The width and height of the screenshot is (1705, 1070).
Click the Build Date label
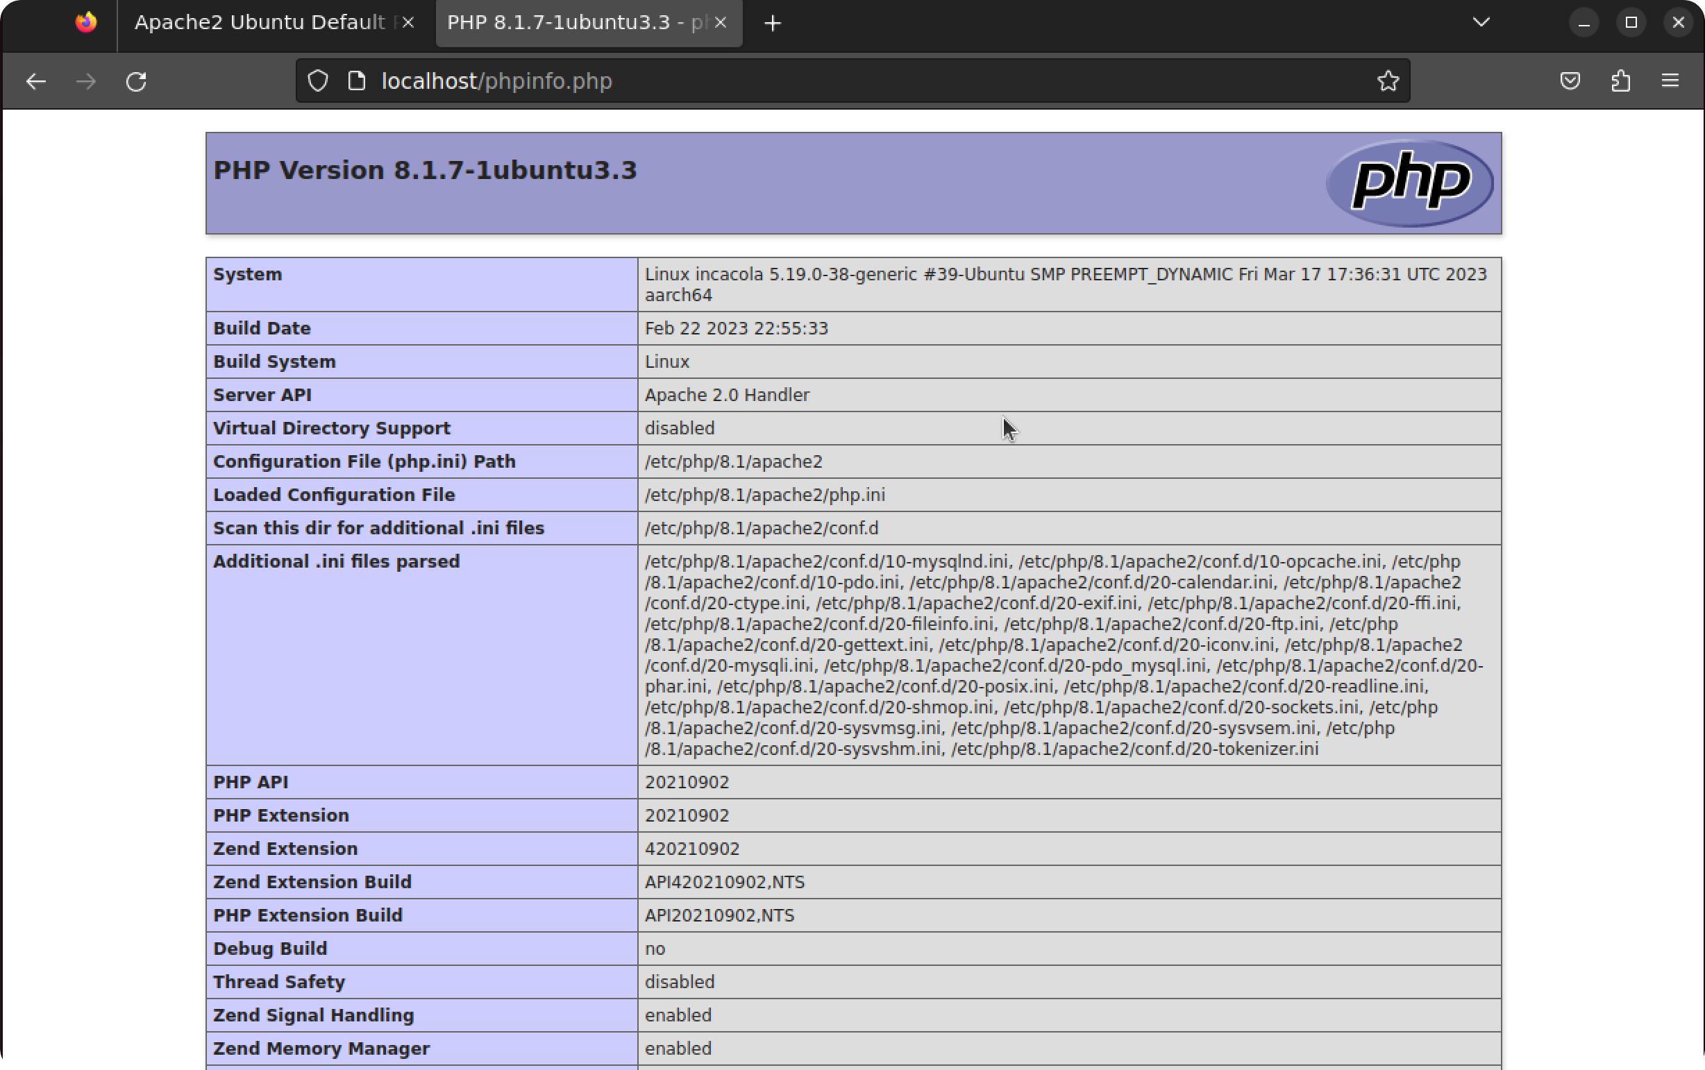pyautogui.click(x=262, y=328)
